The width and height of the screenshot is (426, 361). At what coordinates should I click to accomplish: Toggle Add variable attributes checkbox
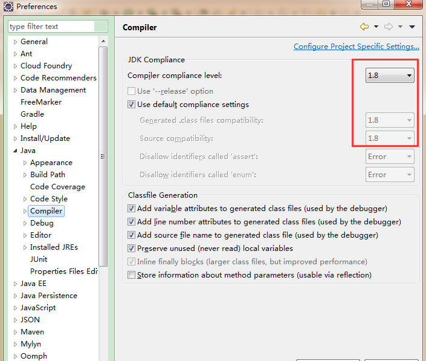(132, 209)
